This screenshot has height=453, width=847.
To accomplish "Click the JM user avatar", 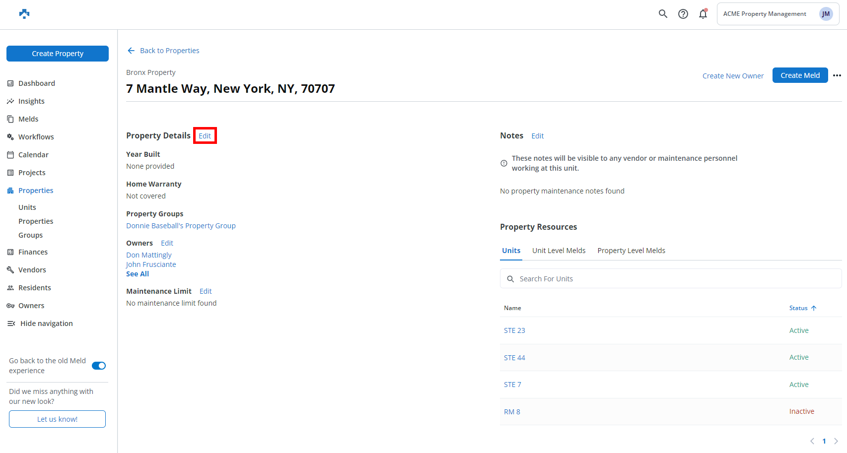I will pos(826,14).
